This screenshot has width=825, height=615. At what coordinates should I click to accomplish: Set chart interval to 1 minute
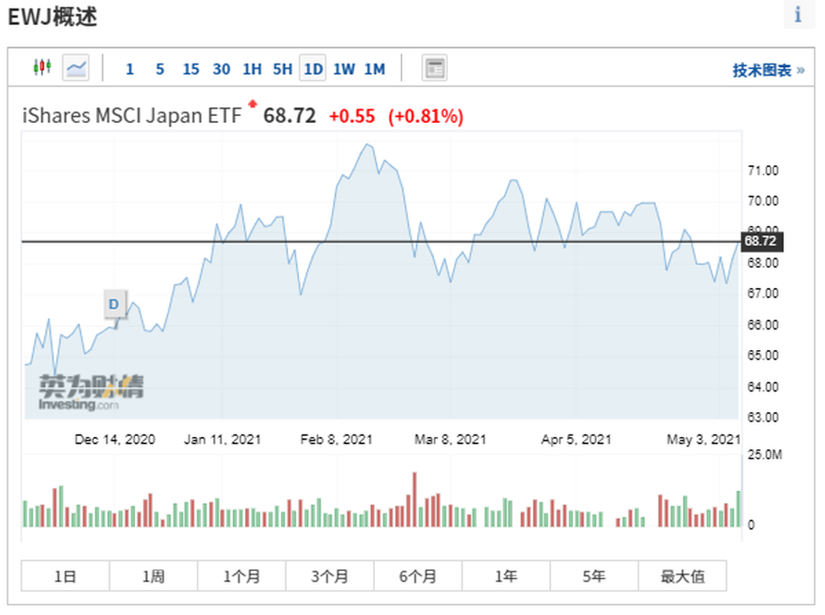(130, 69)
